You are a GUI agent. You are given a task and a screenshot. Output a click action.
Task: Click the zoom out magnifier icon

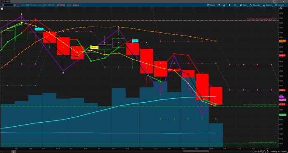[264, 151]
